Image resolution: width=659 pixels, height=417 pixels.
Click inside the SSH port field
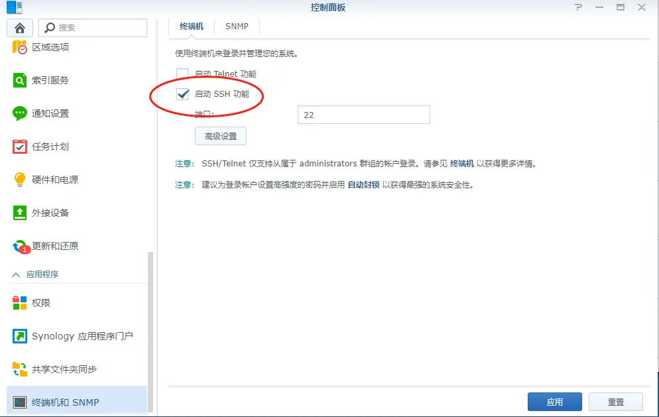coord(363,114)
